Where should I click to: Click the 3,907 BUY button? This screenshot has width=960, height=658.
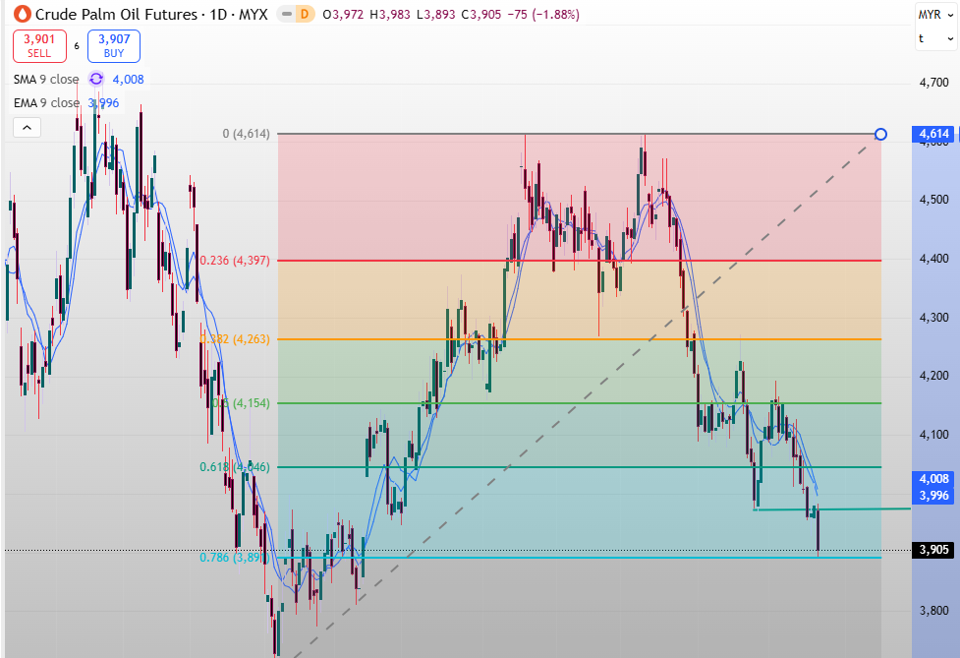[113, 46]
